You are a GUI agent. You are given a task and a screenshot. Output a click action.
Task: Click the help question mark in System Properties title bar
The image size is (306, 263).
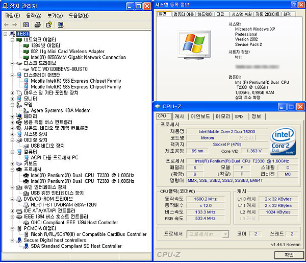point(294,5)
